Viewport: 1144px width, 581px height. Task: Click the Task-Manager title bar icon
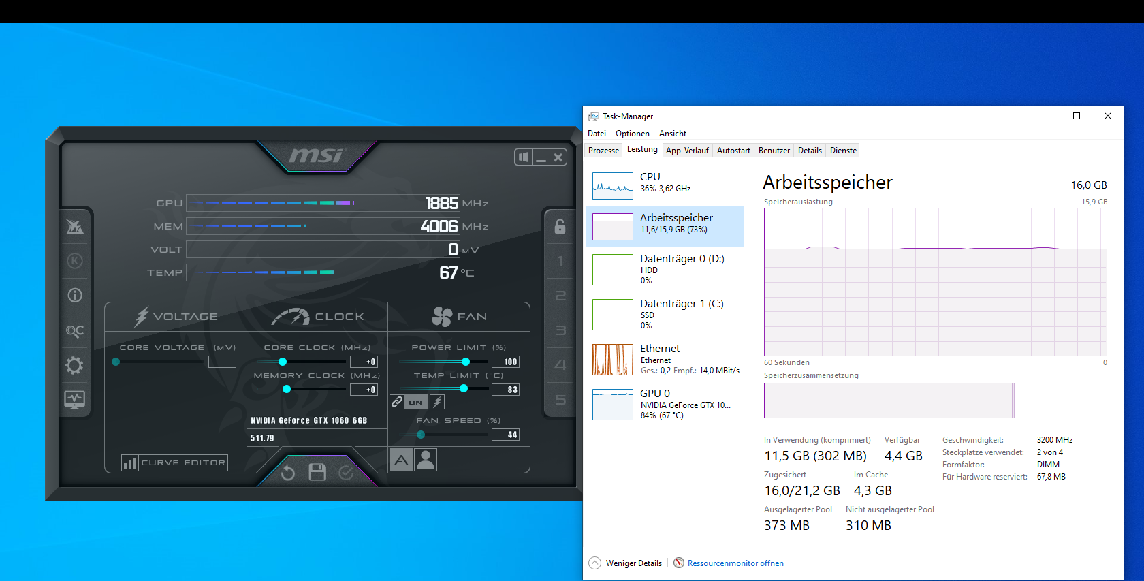[594, 116]
